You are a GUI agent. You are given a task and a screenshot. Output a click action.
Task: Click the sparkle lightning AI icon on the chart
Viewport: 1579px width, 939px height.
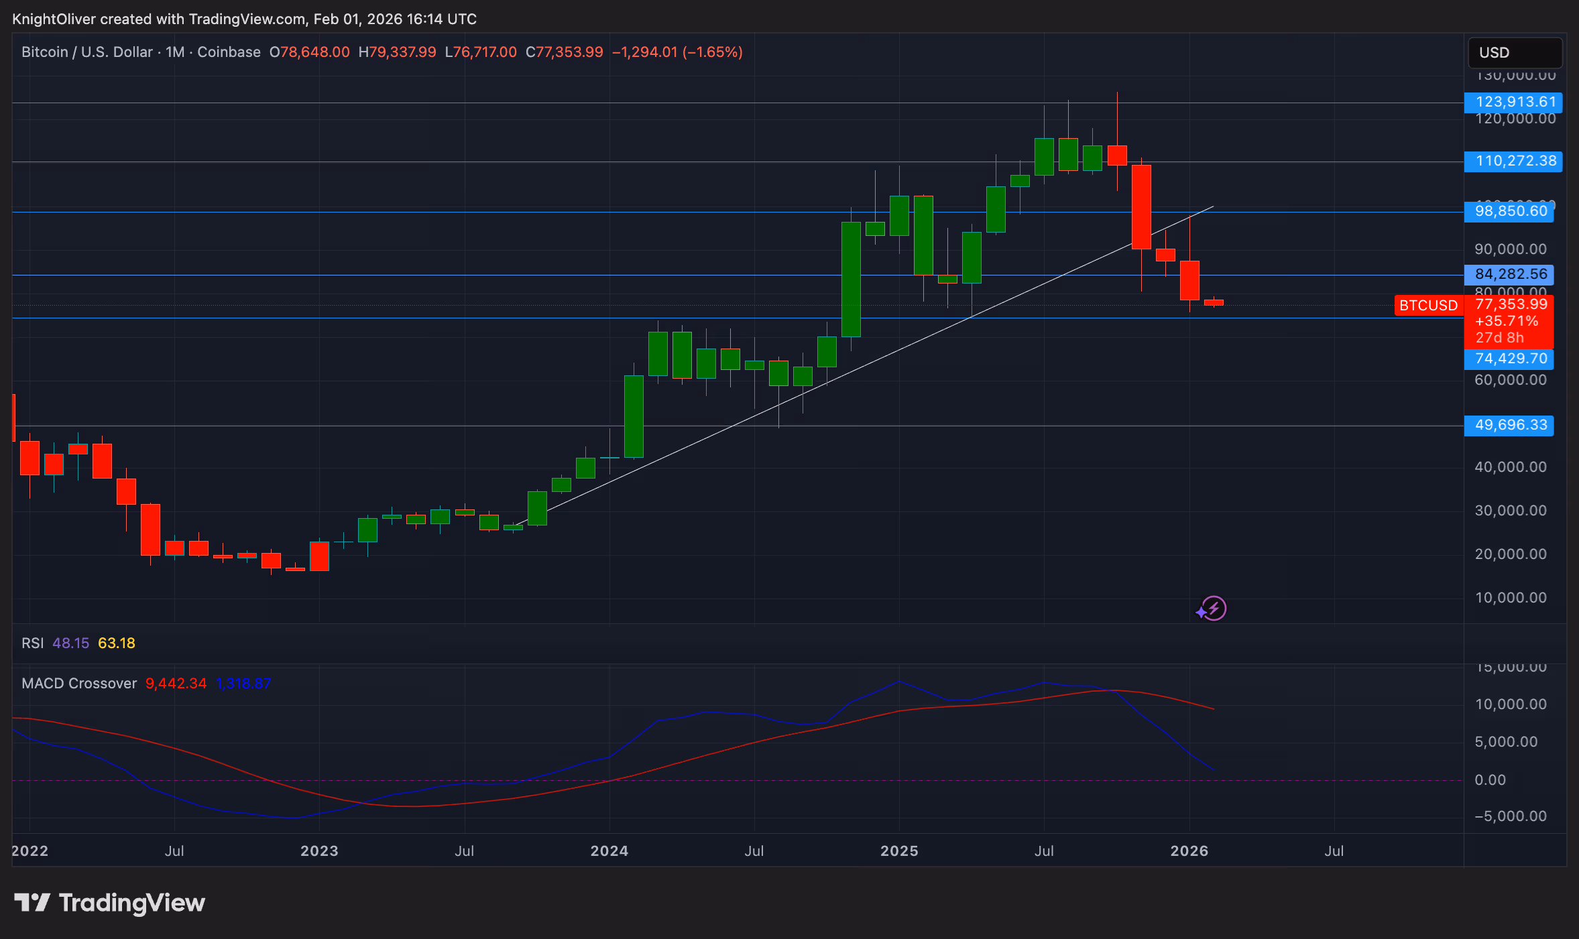pyautogui.click(x=1212, y=608)
